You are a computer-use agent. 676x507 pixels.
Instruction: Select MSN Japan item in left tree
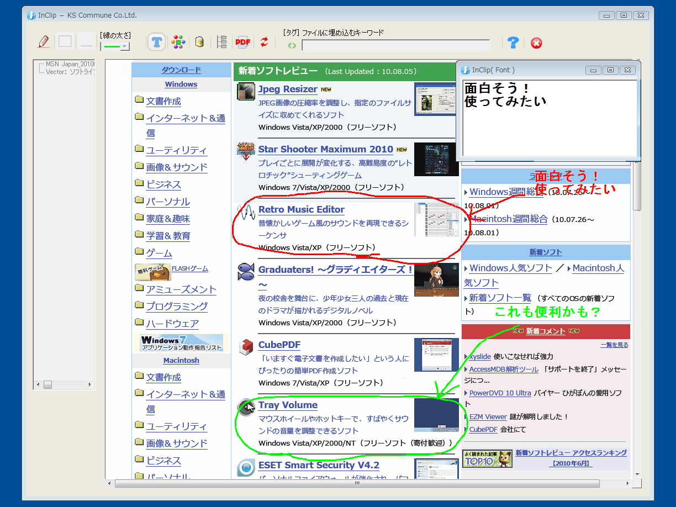tap(70, 64)
